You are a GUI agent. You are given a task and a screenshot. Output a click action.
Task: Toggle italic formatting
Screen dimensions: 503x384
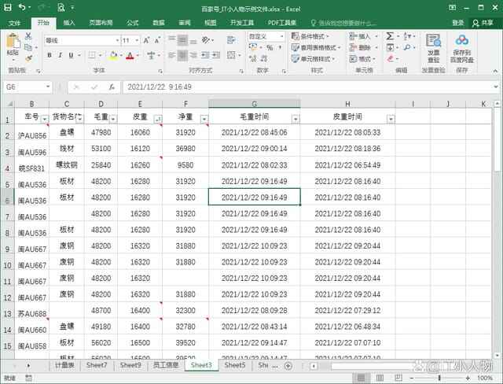pyautogui.click(x=60, y=55)
